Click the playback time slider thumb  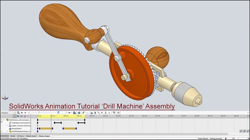pyautogui.click(x=39, y=112)
